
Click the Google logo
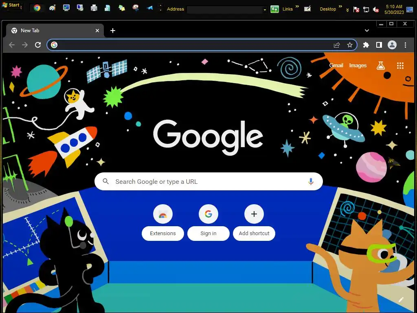point(208,137)
